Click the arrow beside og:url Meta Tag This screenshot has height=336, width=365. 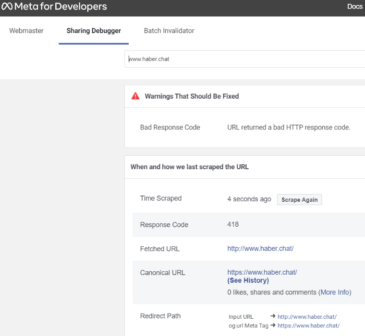pyautogui.click(x=272, y=325)
